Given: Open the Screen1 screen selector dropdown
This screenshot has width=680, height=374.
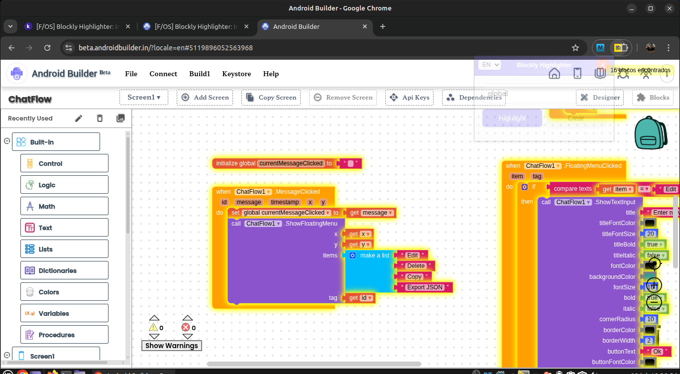Looking at the screenshot, I should [144, 98].
